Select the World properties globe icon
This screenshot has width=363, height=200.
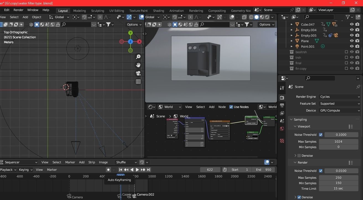[282, 129]
